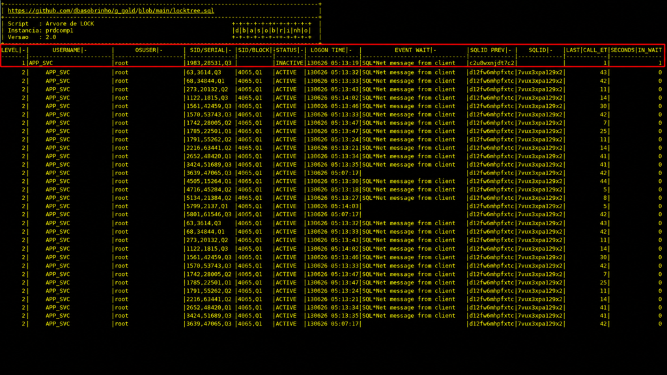Select event wait text in row 1983,28531,Q3
The width and height of the screenshot is (667, 375).
click(408, 63)
